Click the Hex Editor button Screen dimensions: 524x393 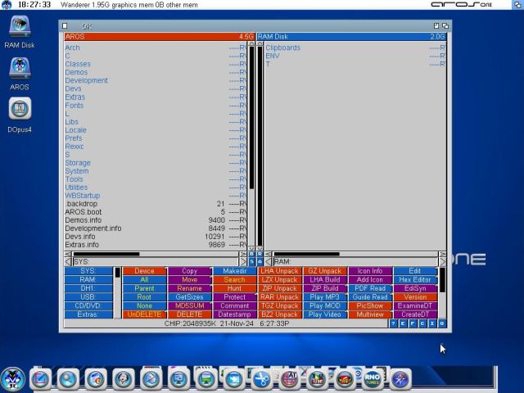pos(415,280)
